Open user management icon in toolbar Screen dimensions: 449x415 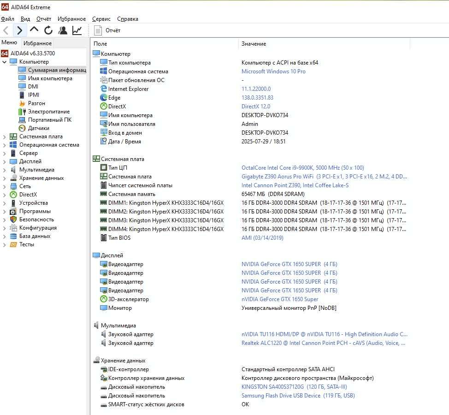coord(63,30)
